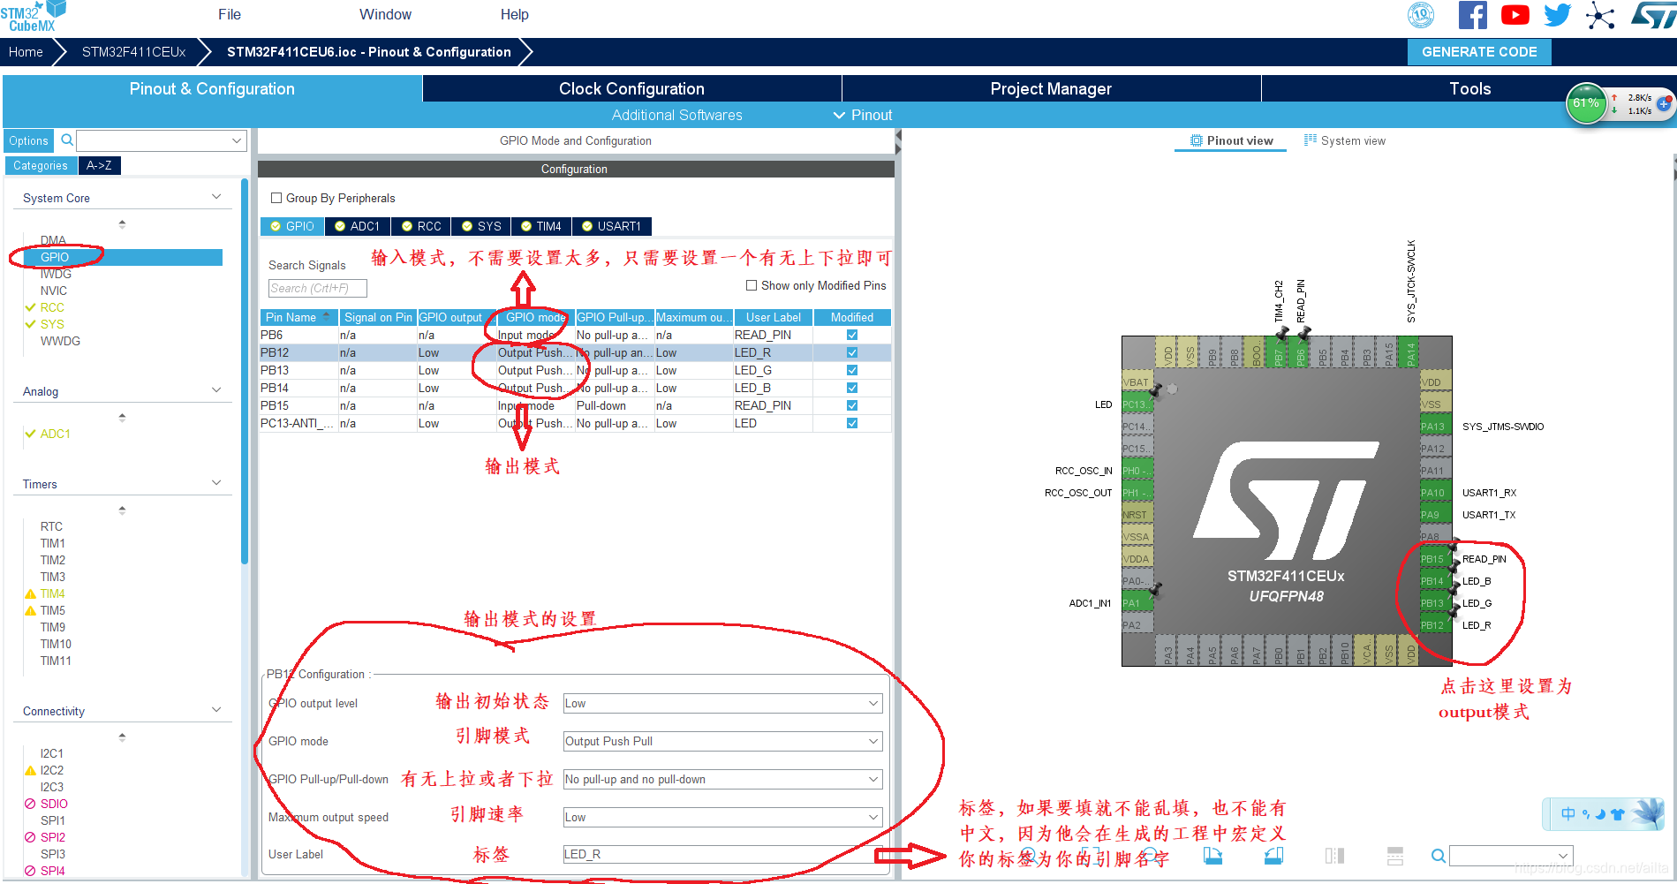The width and height of the screenshot is (1677, 884).
Task: Click the STM32F411CEUx breadcrumb
Action: pos(133,52)
